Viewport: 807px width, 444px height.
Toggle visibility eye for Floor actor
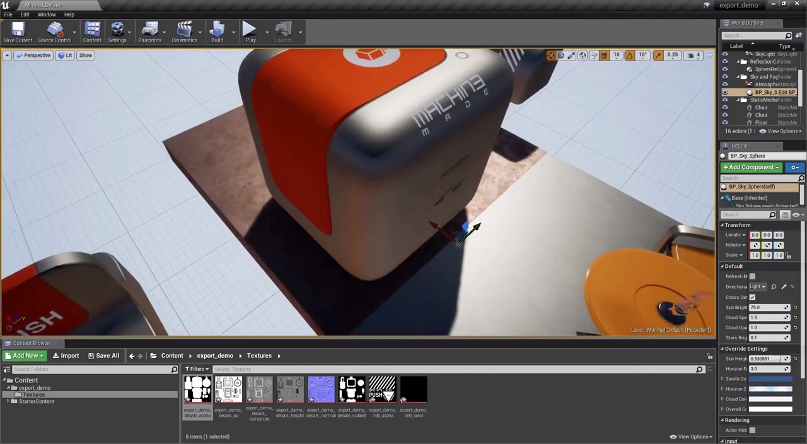tap(724, 122)
